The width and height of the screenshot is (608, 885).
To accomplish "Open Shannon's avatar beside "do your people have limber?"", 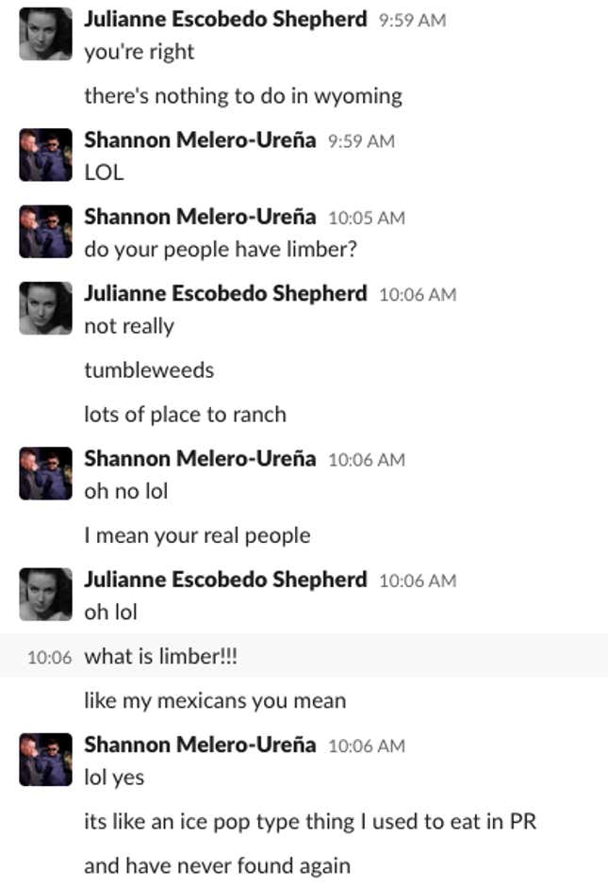I will pos(45,232).
